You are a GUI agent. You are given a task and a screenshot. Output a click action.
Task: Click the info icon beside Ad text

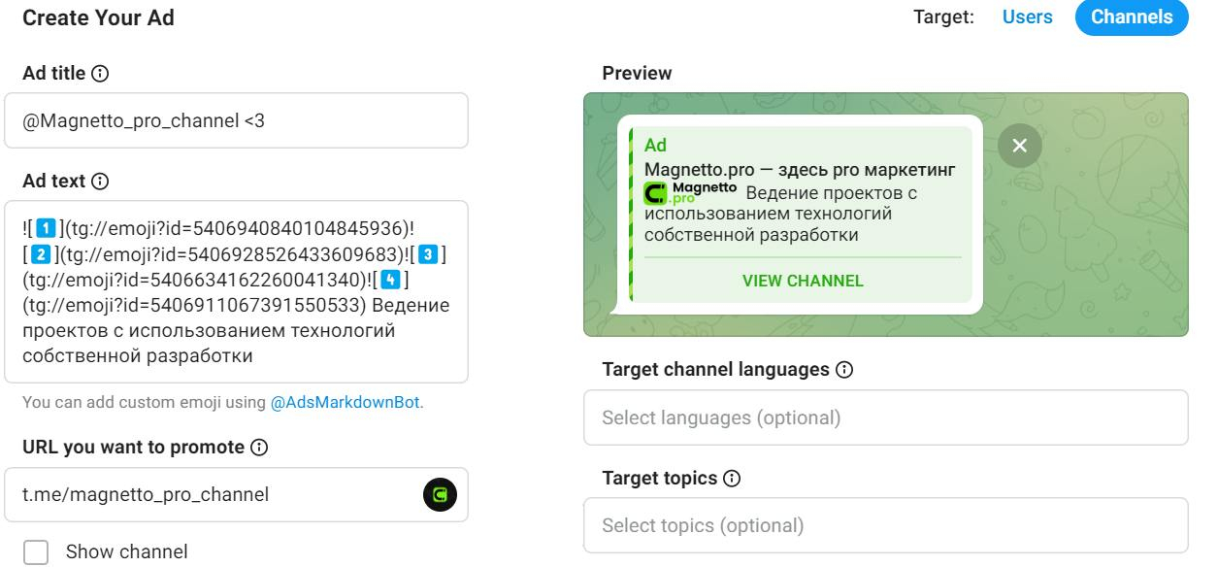click(99, 182)
